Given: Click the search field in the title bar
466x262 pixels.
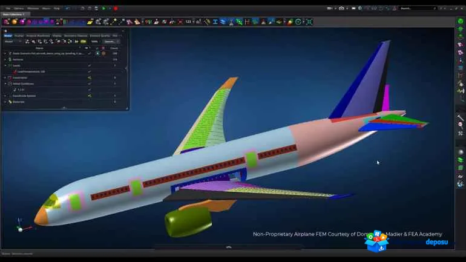Looking at the screenshot, I should coord(418,8).
